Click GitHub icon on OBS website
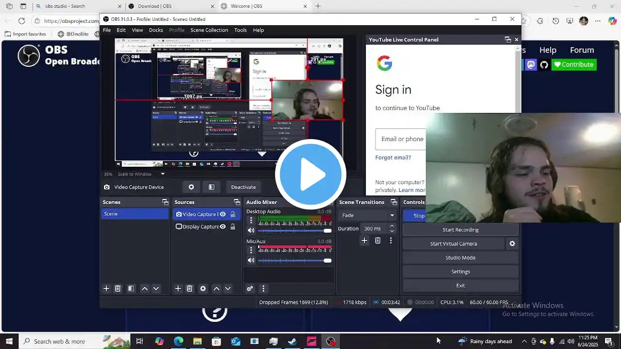 tap(544, 64)
